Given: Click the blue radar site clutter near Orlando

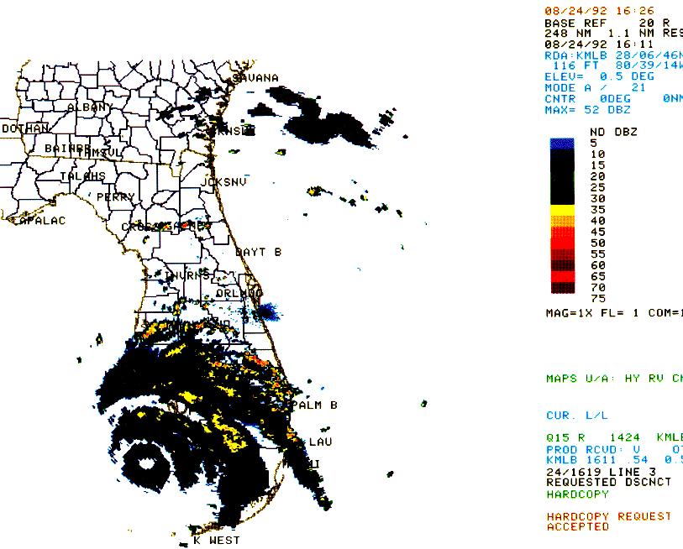Looking at the screenshot, I should 268,311.
